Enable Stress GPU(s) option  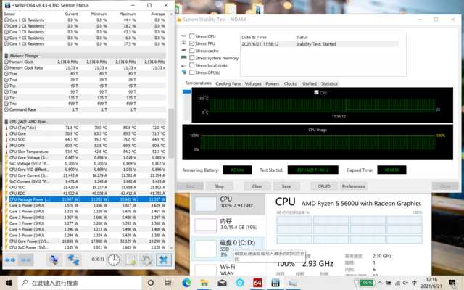(x=191, y=72)
